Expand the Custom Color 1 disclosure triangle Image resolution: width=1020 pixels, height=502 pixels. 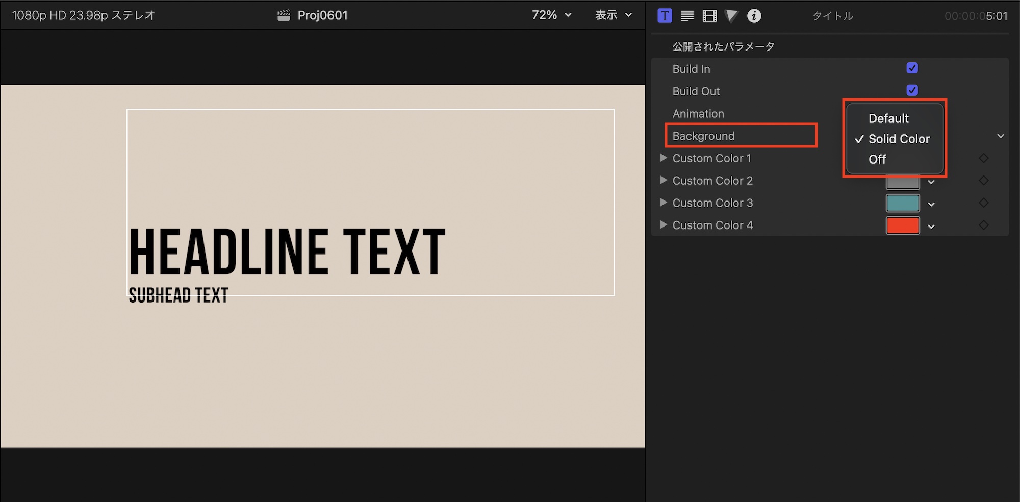coord(664,158)
